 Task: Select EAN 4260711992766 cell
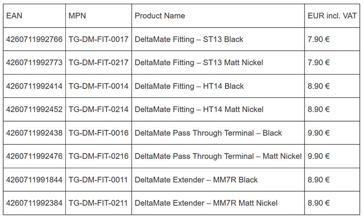[x=34, y=39]
